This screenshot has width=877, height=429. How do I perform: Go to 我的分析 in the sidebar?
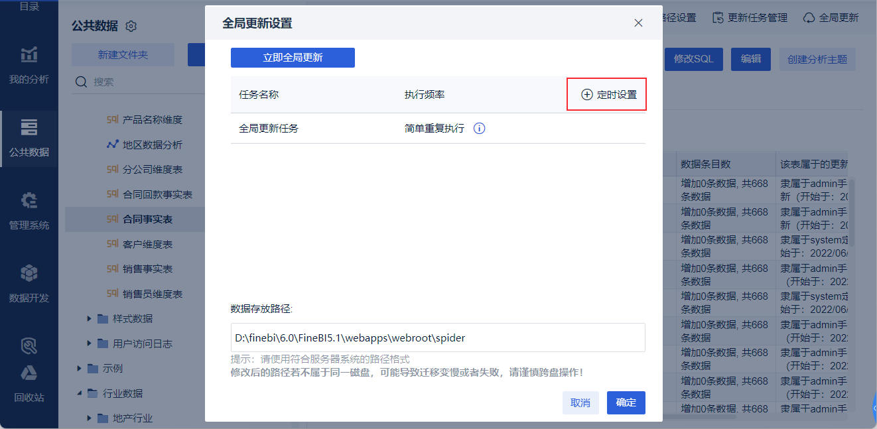tap(29, 66)
